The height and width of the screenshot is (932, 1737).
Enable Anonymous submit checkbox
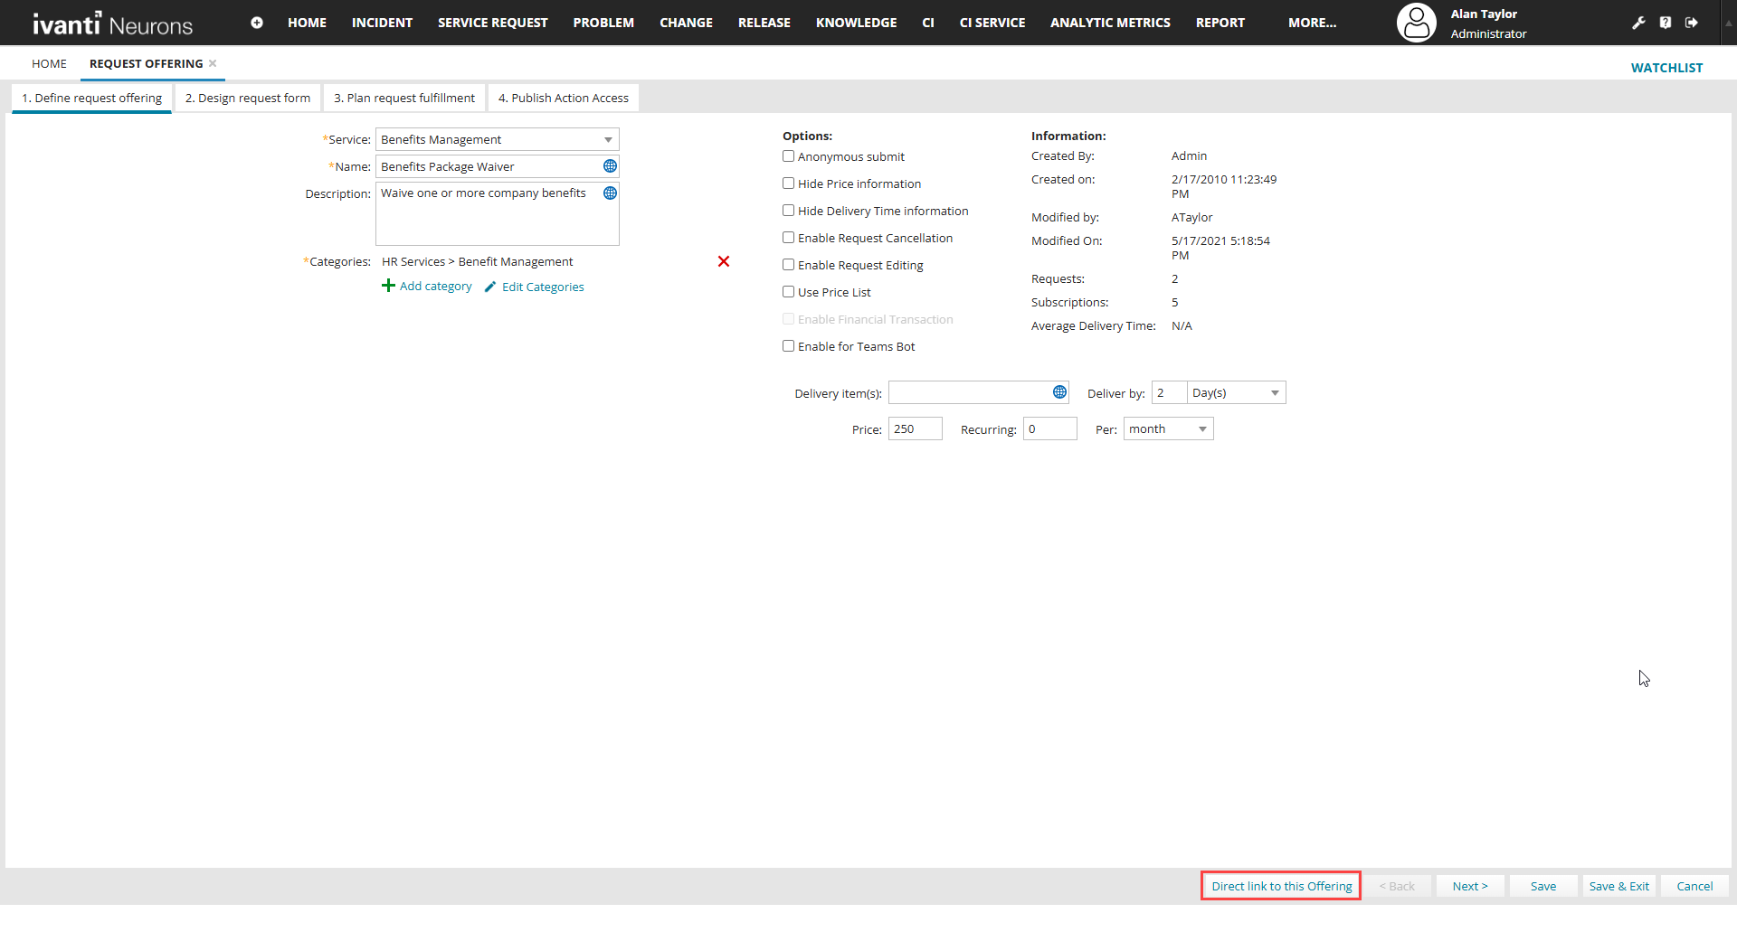point(789,156)
